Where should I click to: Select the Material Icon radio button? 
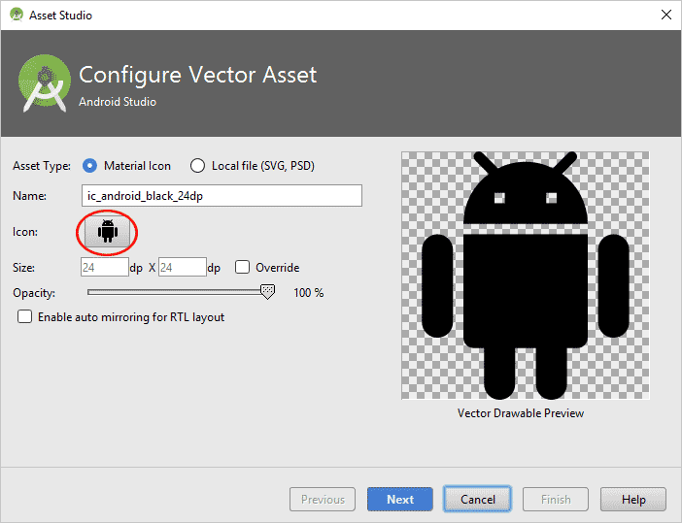[x=89, y=166]
